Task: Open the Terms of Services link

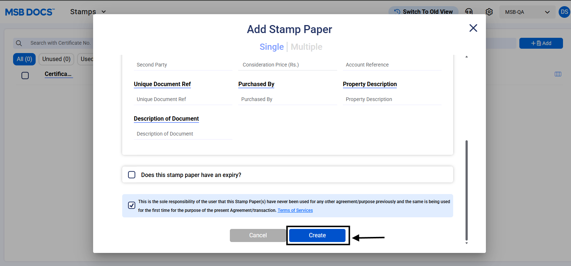Action: tap(295, 210)
